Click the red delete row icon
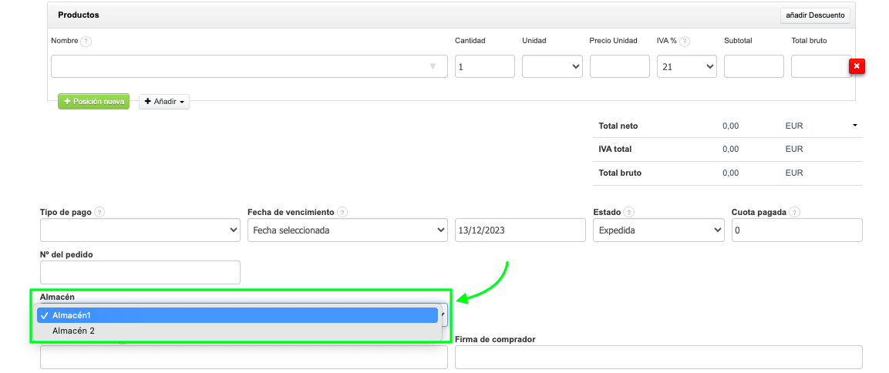This screenshot has width=889, height=373. (857, 66)
